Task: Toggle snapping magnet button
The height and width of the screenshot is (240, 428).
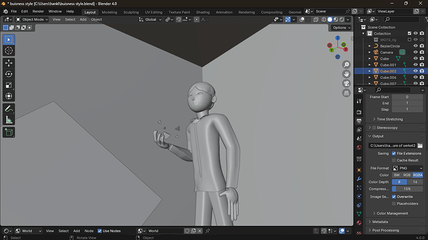Action: [x=179, y=20]
